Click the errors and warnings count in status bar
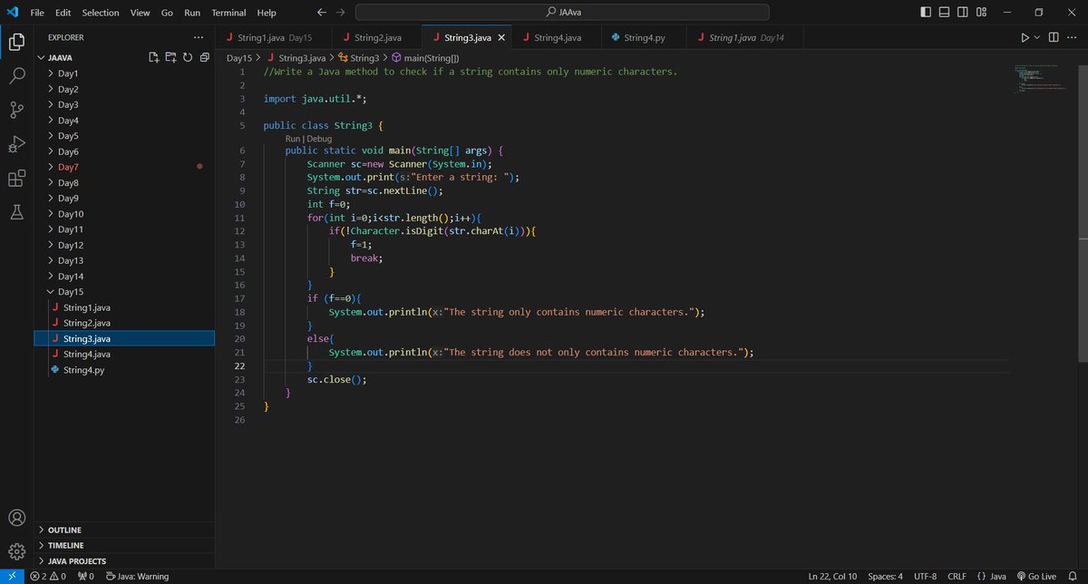Viewport: 1088px width, 584px height. (x=49, y=576)
